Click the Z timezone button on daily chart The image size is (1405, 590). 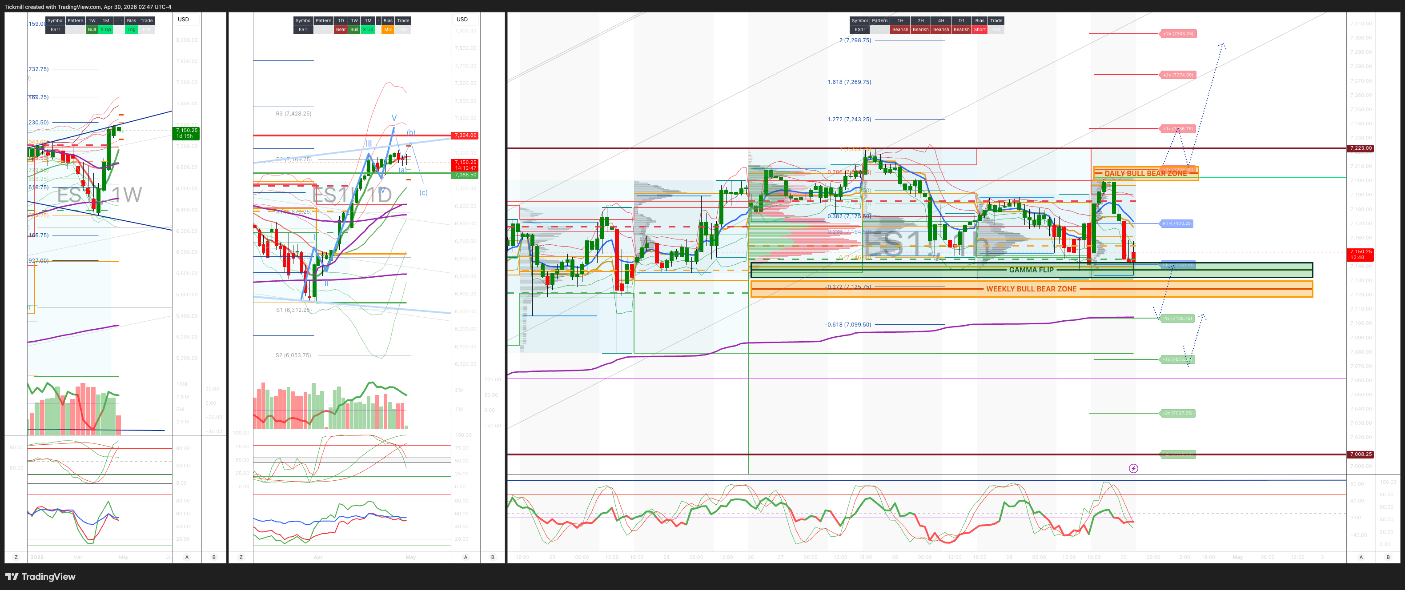[241, 557]
